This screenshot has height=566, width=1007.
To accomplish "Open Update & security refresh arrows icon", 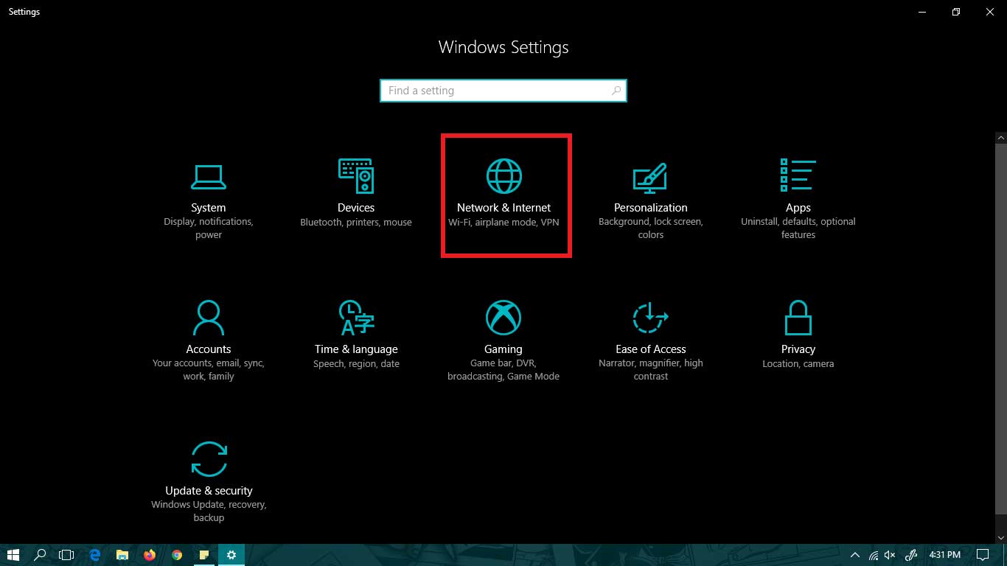I will (x=209, y=459).
